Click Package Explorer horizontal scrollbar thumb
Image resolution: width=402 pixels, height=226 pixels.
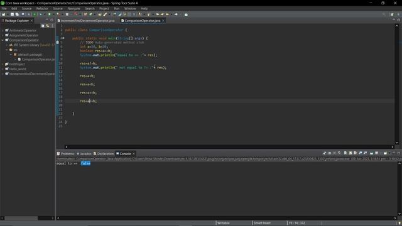[21, 218]
